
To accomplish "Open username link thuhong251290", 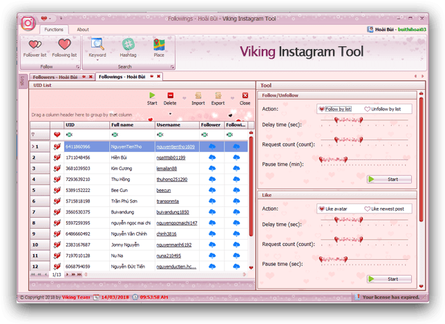I will pyautogui.click(x=172, y=180).
